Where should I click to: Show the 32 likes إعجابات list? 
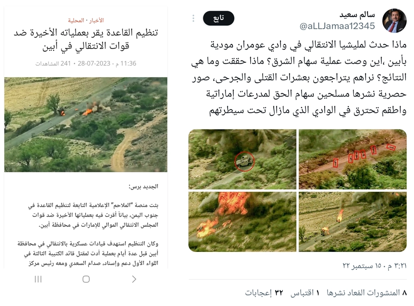[264, 293]
